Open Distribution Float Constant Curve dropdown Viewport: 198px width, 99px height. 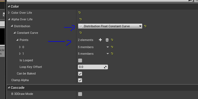110,26
